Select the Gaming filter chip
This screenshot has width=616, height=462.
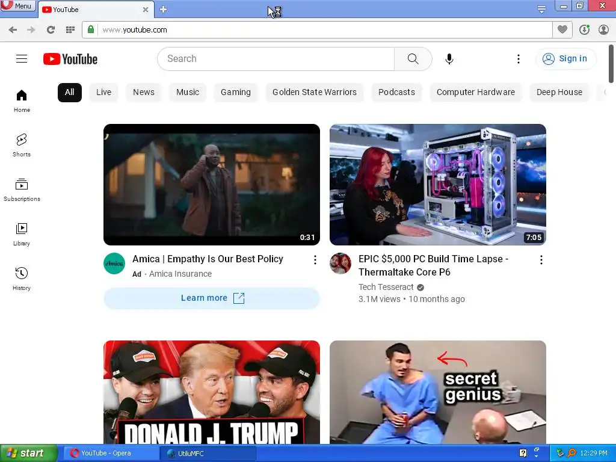[236, 92]
